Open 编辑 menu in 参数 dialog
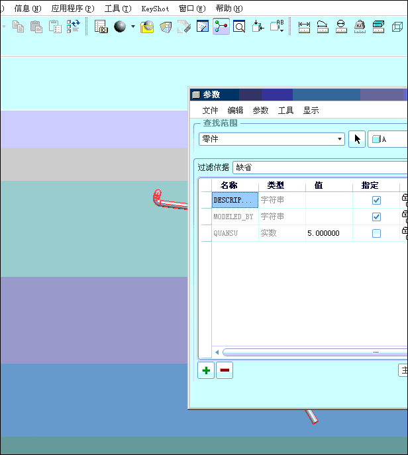This screenshot has width=408, height=455. (235, 110)
